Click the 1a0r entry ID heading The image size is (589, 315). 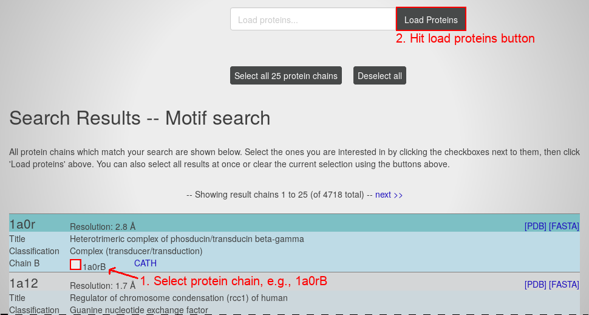(x=22, y=224)
